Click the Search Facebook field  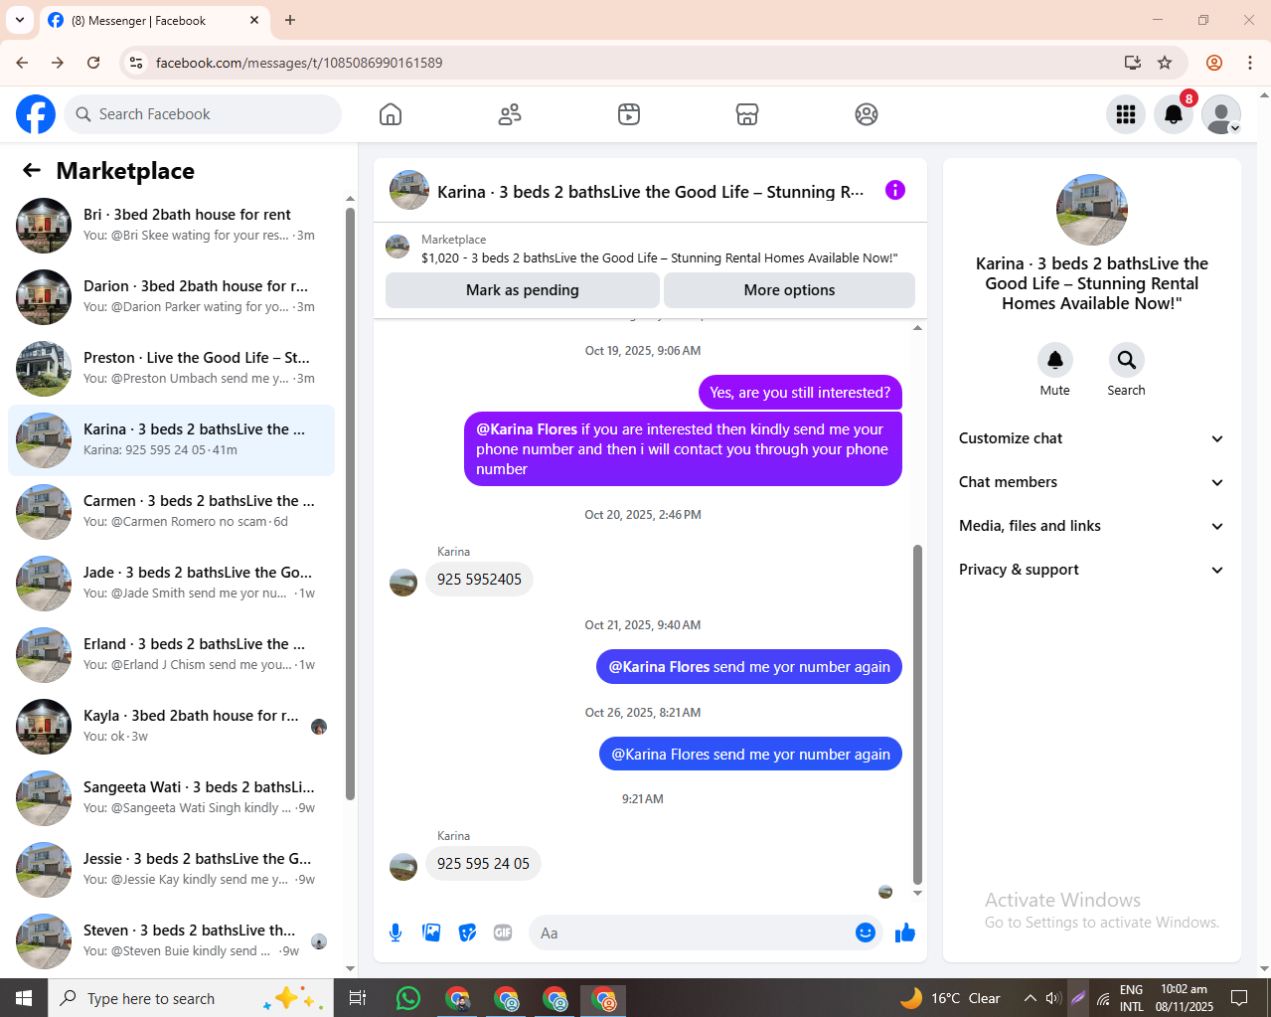pos(203,114)
